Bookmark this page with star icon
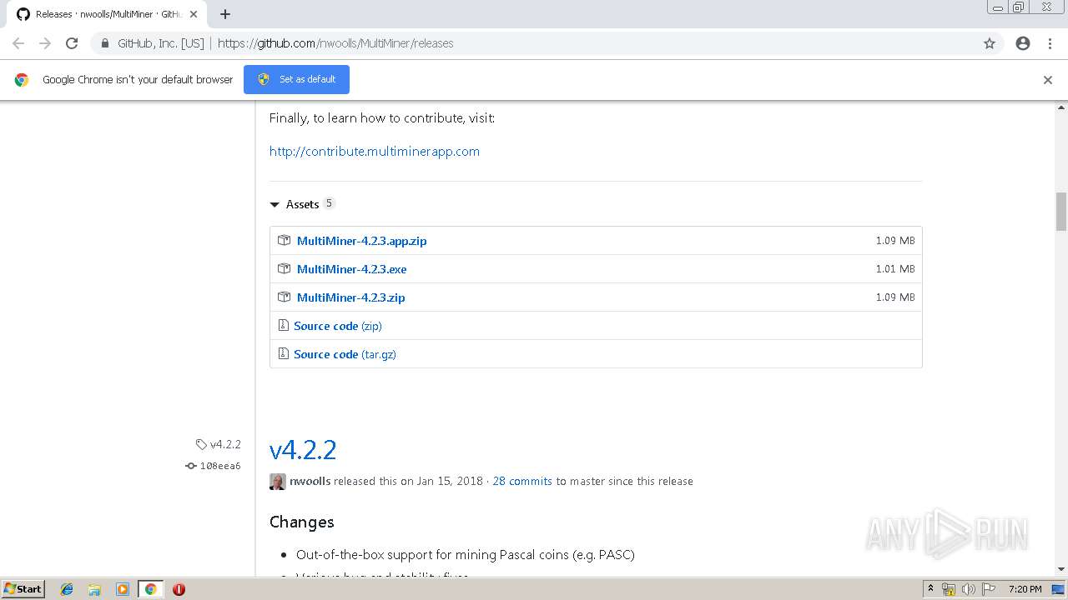The height and width of the screenshot is (600, 1068). (x=990, y=43)
